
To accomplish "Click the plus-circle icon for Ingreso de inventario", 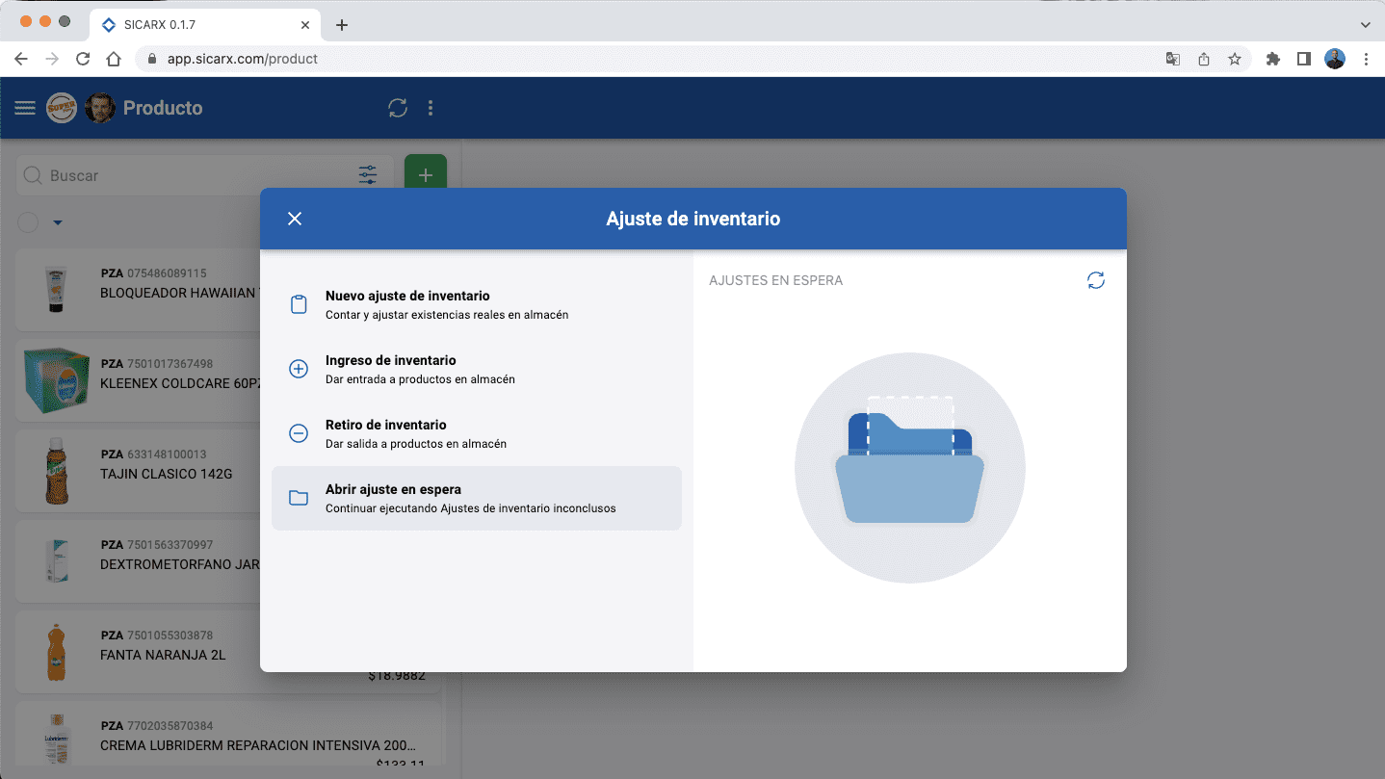I will (x=298, y=368).
